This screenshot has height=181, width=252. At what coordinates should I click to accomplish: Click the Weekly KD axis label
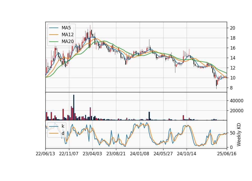click(x=239, y=135)
